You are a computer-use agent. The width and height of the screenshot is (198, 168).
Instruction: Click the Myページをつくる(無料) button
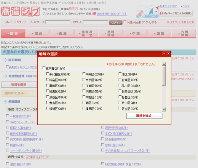(176, 13)
